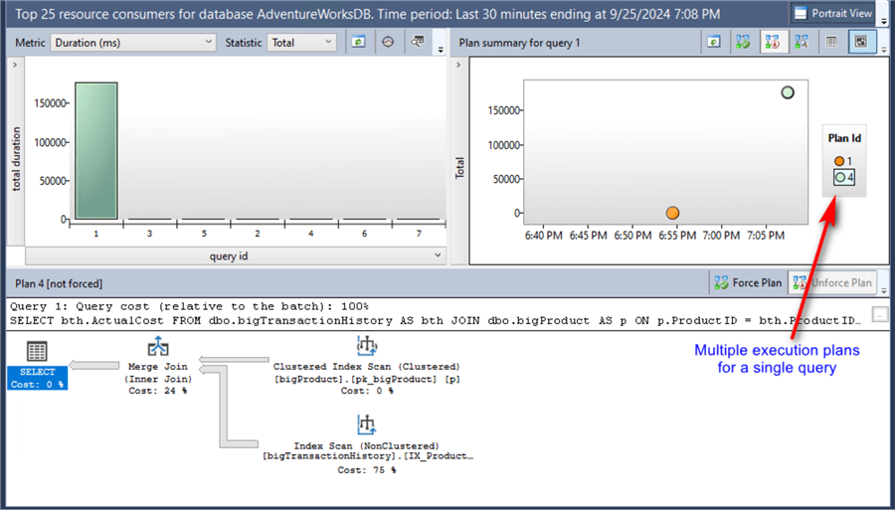Switch to Portrait View
This screenshot has height=510, width=895.
pos(833,13)
